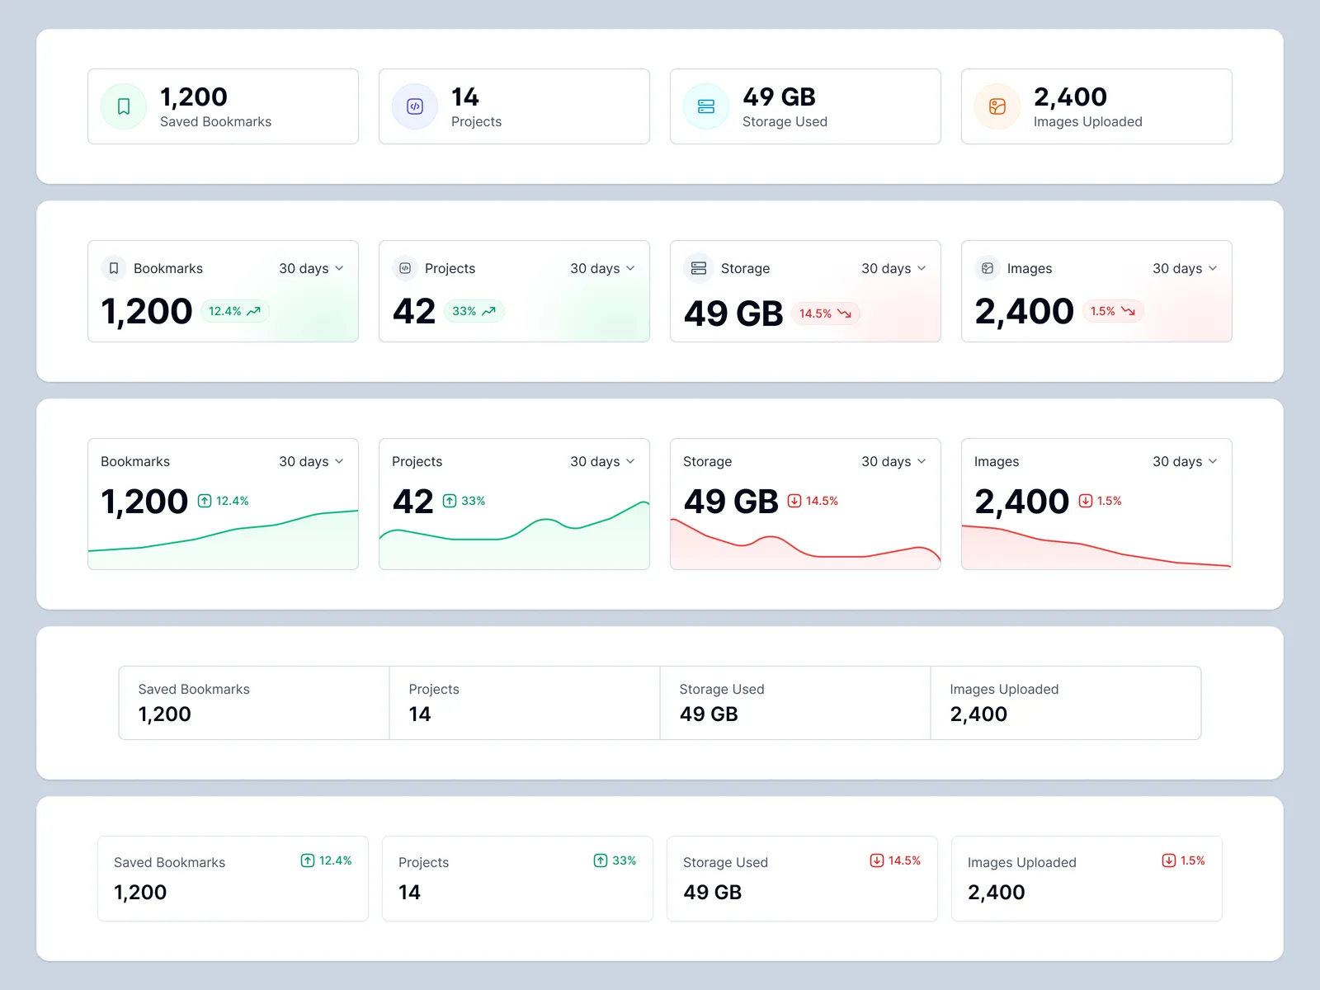Click the small projects icon next to Projects label
The image size is (1320, 990).
pos(405,268)
